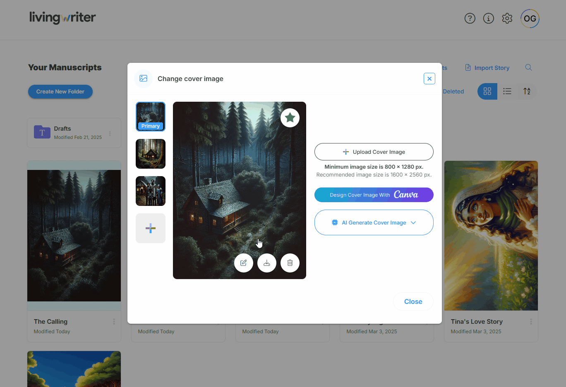Click Design Cover Image With Canva
The width and height of the screenshot is (566, 387).
click(374, 195)
